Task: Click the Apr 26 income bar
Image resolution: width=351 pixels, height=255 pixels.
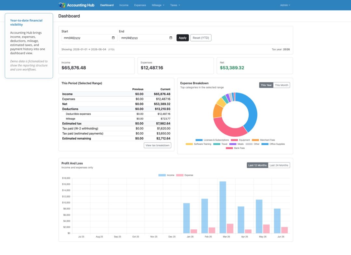Action: click(x=241, y=220)
